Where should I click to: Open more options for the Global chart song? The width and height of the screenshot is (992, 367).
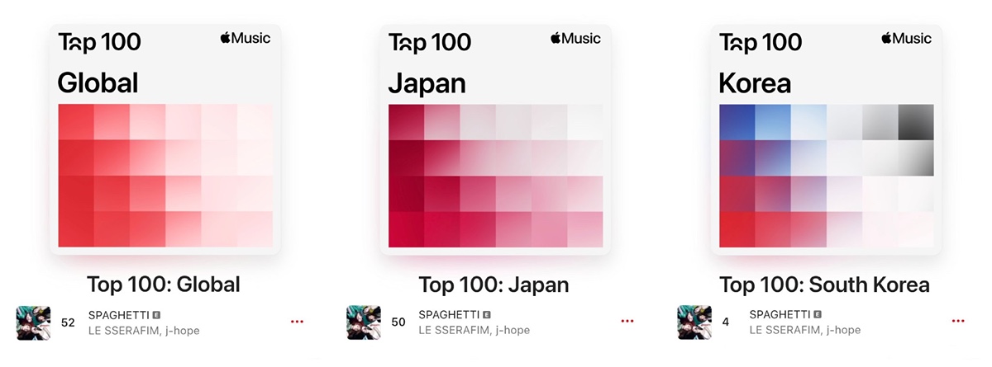point(297,322)
